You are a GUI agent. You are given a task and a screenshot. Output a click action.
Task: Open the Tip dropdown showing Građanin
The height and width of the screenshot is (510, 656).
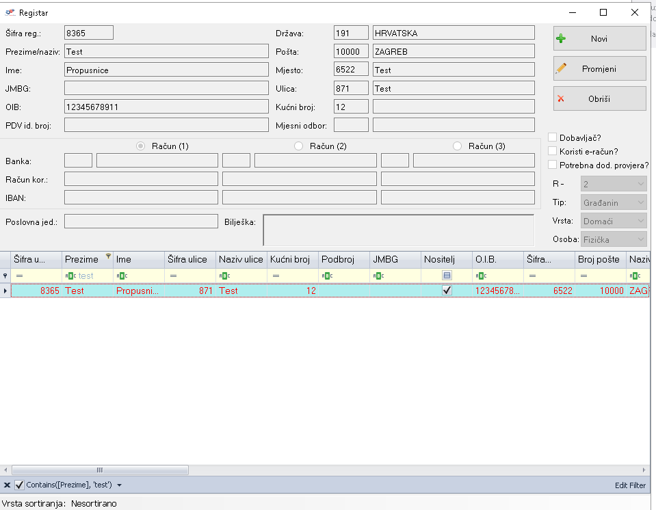pyautogui.click(x=613, y=202)
